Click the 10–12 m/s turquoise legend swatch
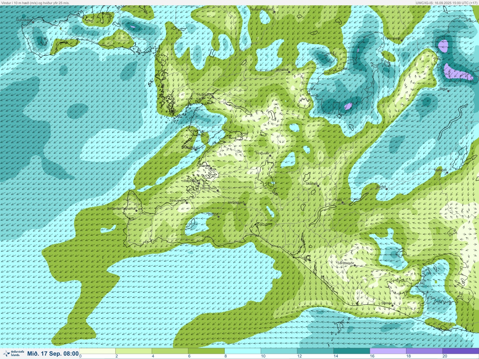This screenshot has width=479, height=359. click(279, 351)
